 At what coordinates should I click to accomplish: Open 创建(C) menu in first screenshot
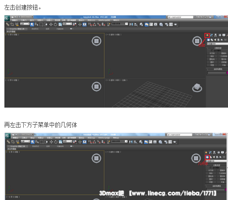[x=49, y=20]
